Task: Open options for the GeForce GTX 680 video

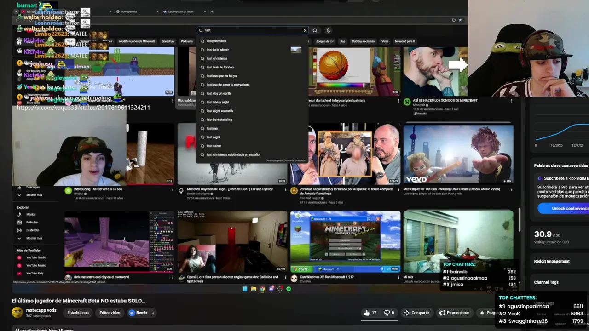Action: [173, 189]
